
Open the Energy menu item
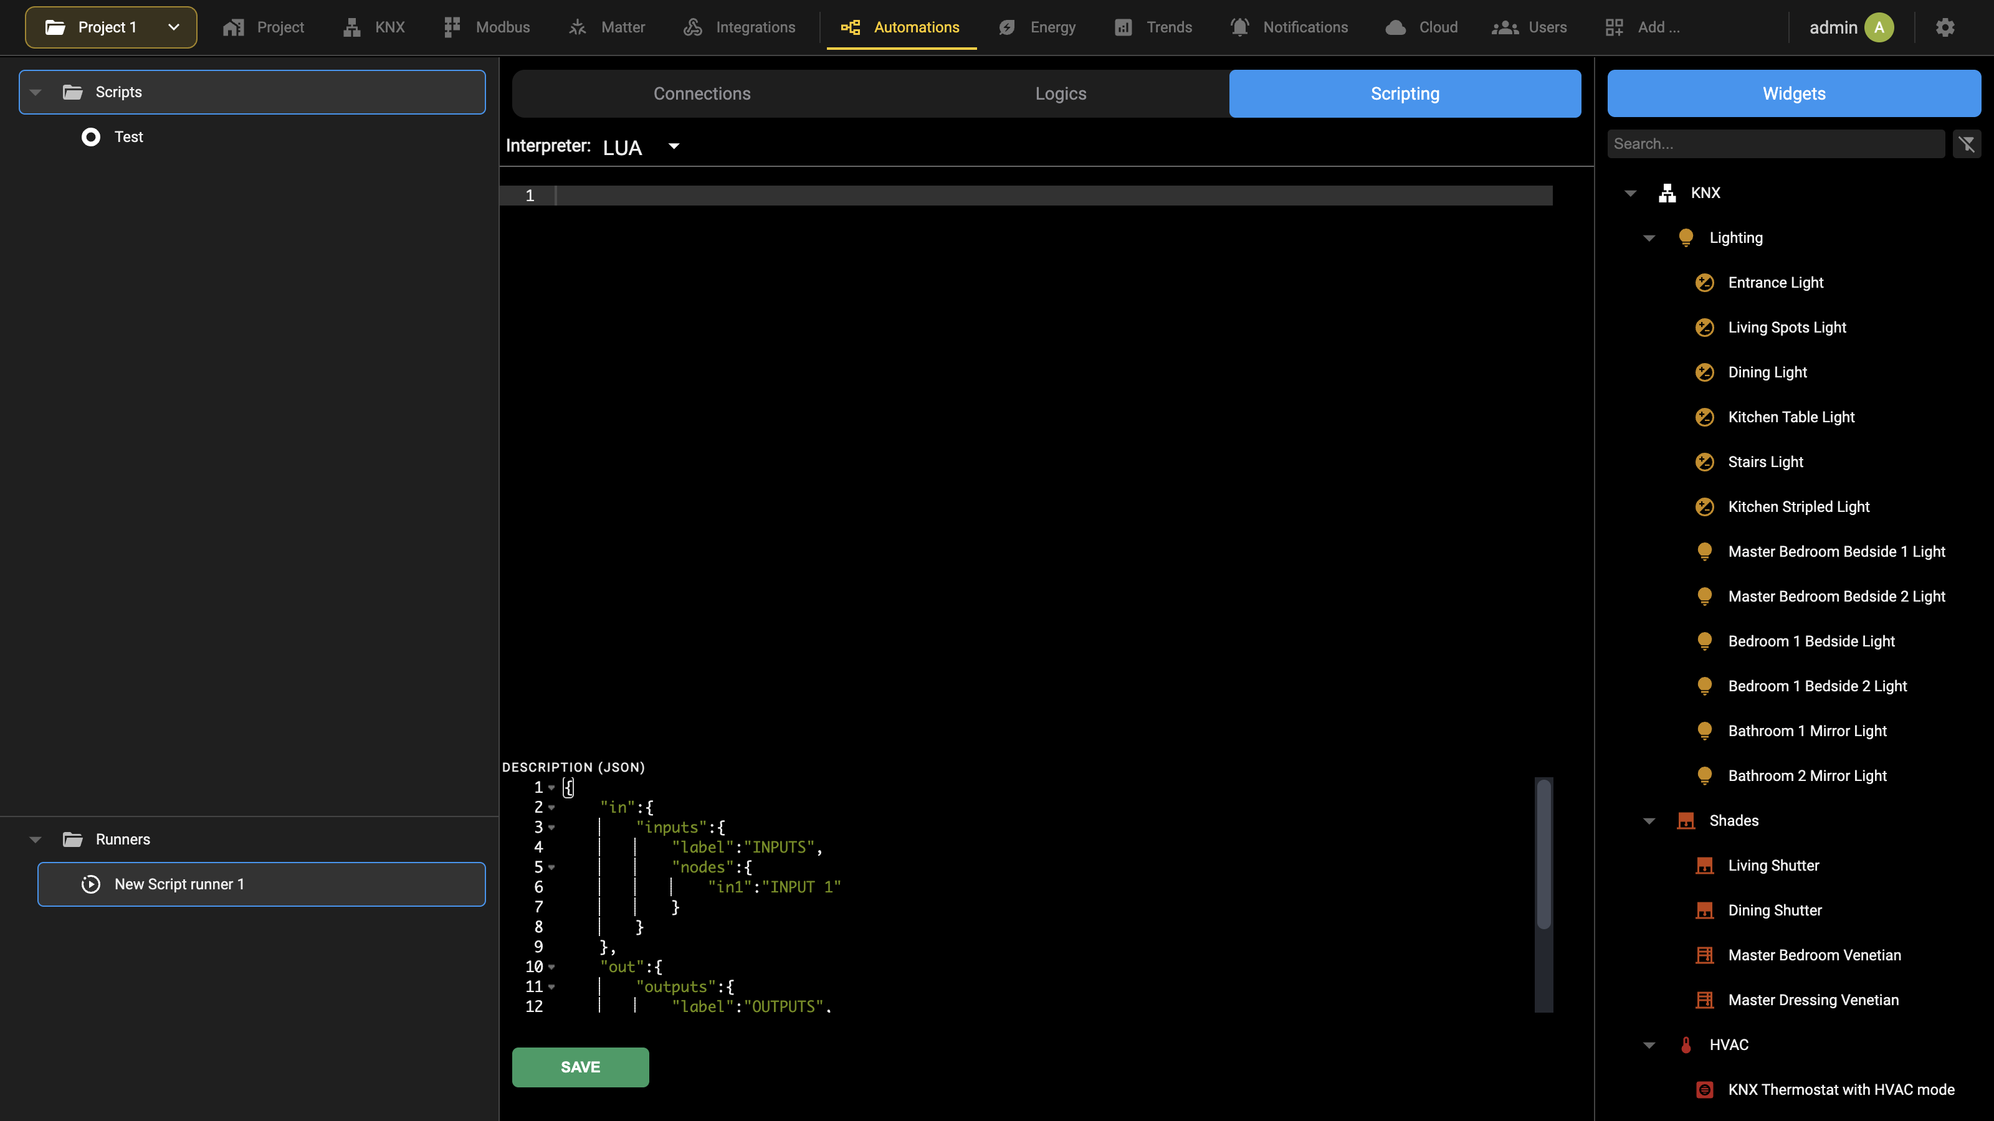click(1038, 27)
